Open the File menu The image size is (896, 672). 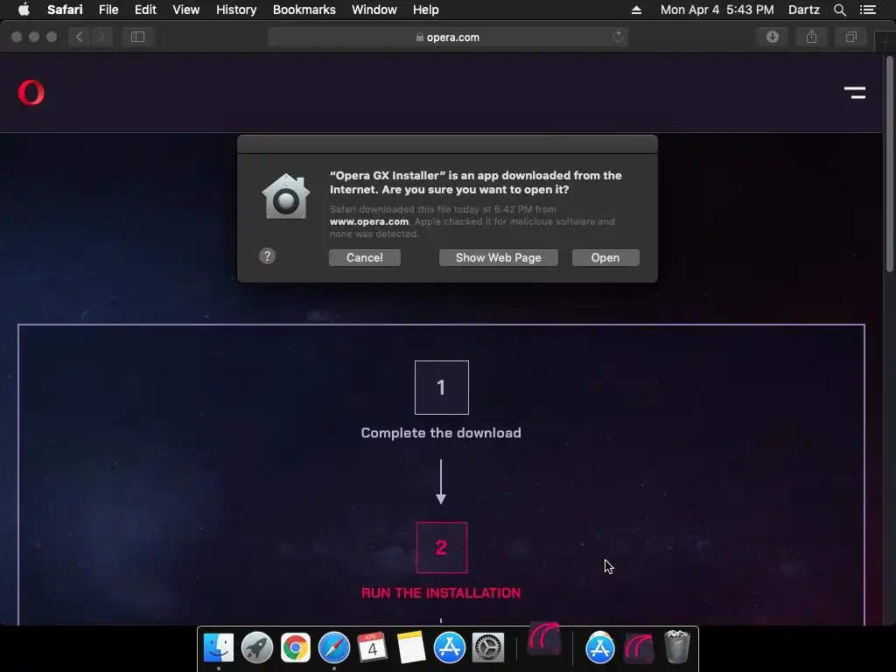pyautogui.click(x=108, y=10)
